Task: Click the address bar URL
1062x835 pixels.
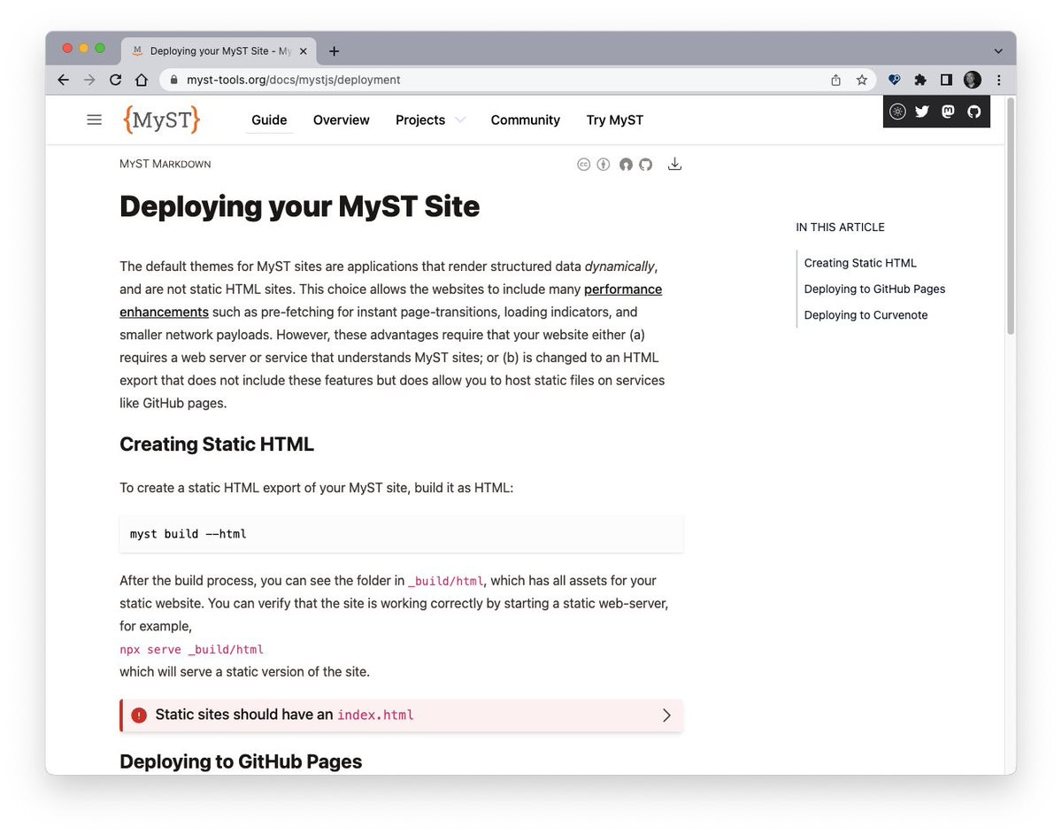Action: [x=294, y=80]
